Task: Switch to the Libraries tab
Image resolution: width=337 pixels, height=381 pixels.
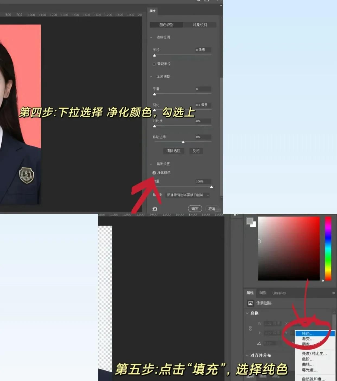Action: 279,293
